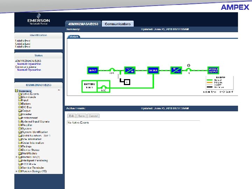Click Normal Operation under Communications
Screen dimensions: 252x189
tap(29, 70)
